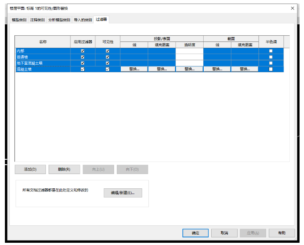
Task: Select the 过滤器 tab
Action: (x=101, y=20)
